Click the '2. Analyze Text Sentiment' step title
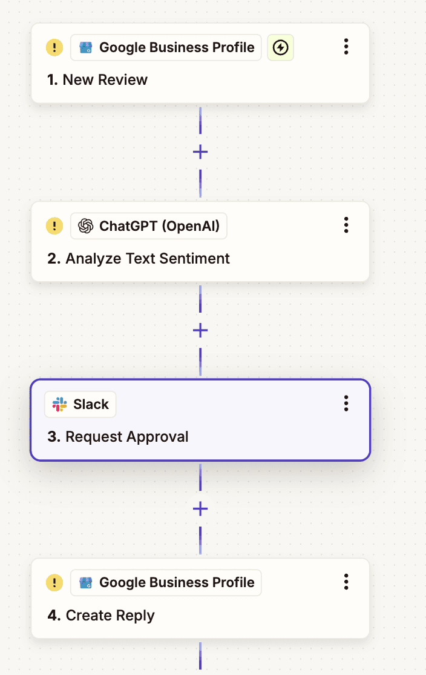426x675 pixels. [139, 258]
